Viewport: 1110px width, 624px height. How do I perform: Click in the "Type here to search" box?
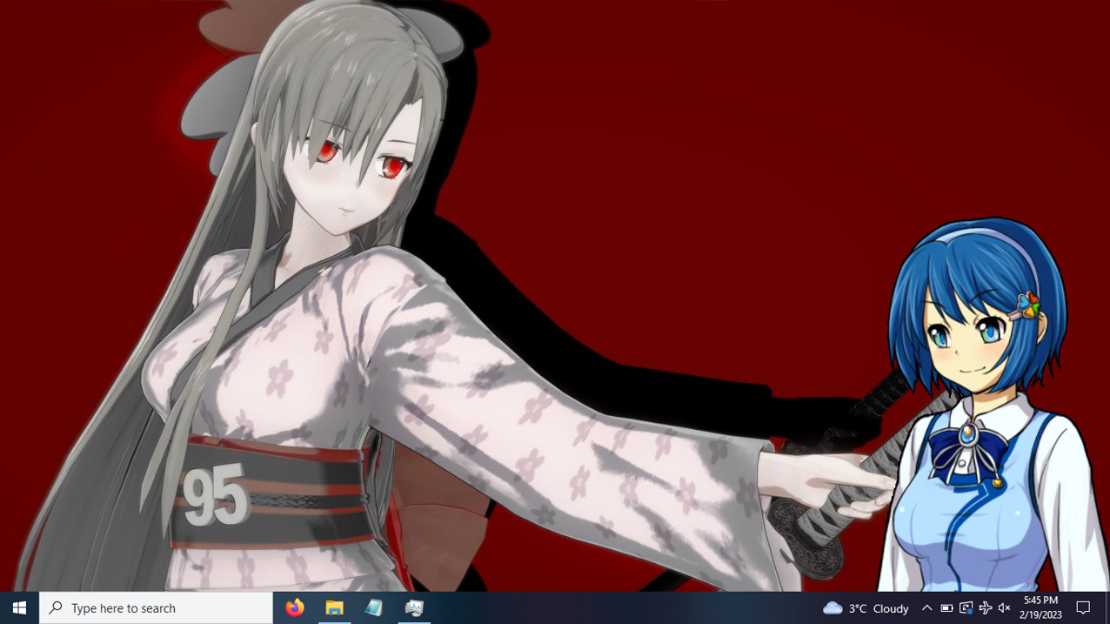pos(156,608)
